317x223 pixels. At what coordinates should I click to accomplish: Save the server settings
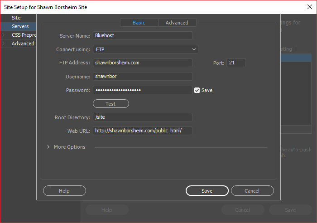point(207,191)
